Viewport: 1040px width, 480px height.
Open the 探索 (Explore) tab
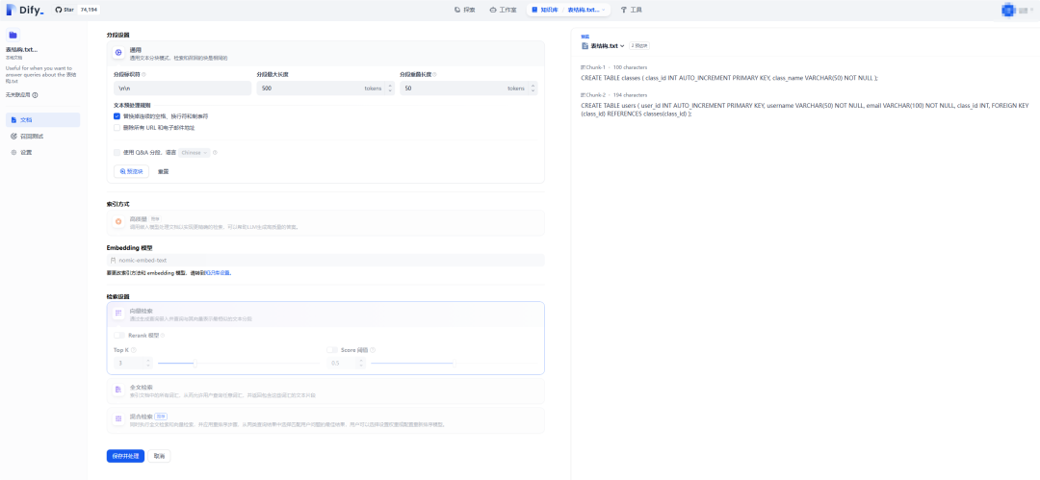point(465,10)
